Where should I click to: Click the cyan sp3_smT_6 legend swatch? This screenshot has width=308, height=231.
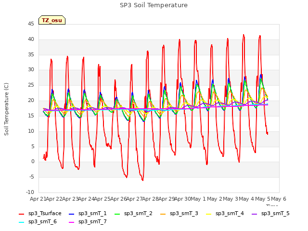point(21,222)
